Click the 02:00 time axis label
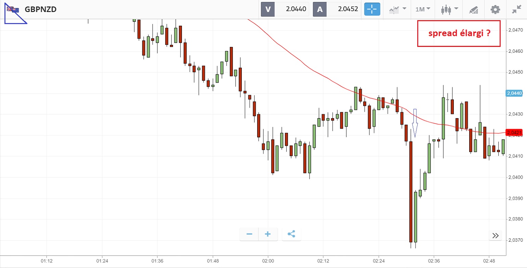527x268 pixels. point(268,261)
